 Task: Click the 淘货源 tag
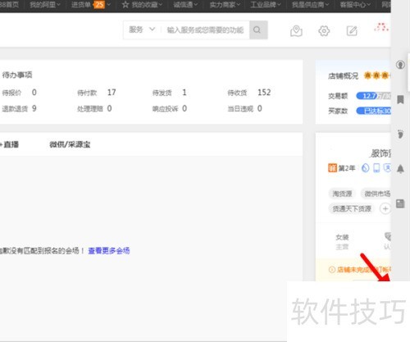pyautogui.click(x=342, y=194)
